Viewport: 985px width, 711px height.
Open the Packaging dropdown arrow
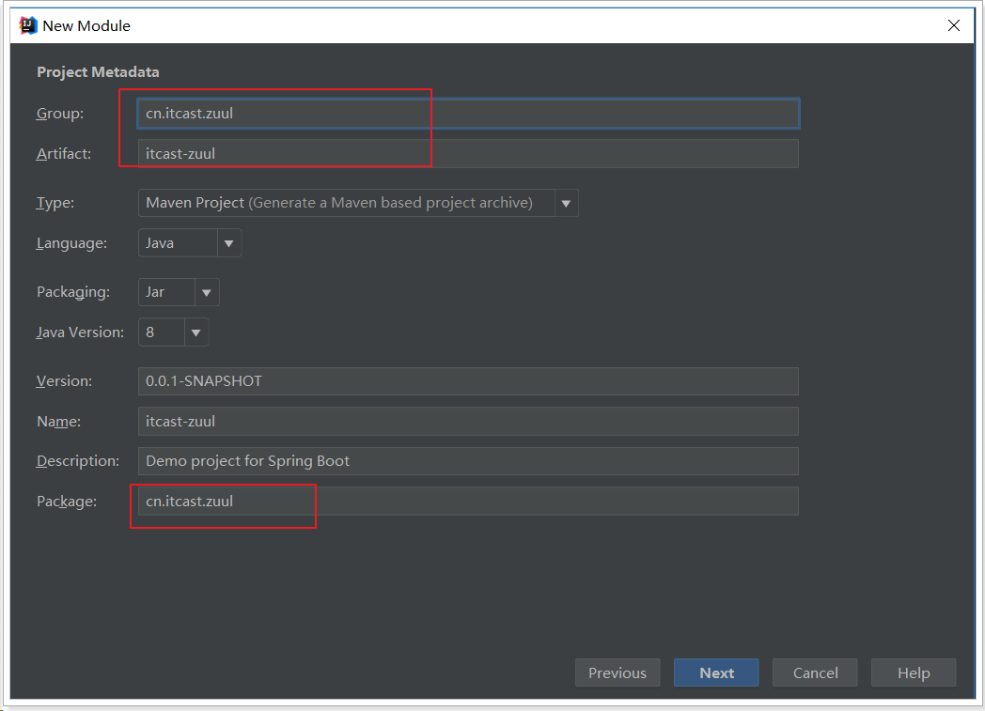(x=207, y=292)
